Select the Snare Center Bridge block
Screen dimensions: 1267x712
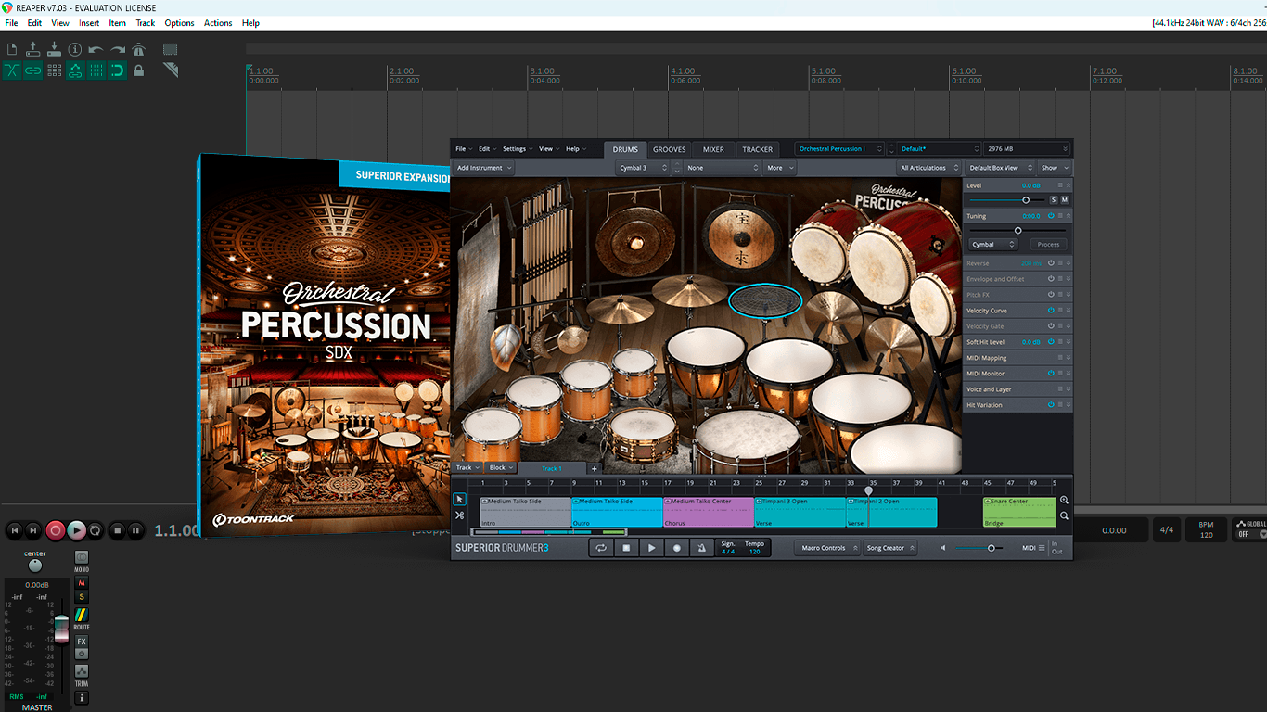click(x=1019, y=512)
